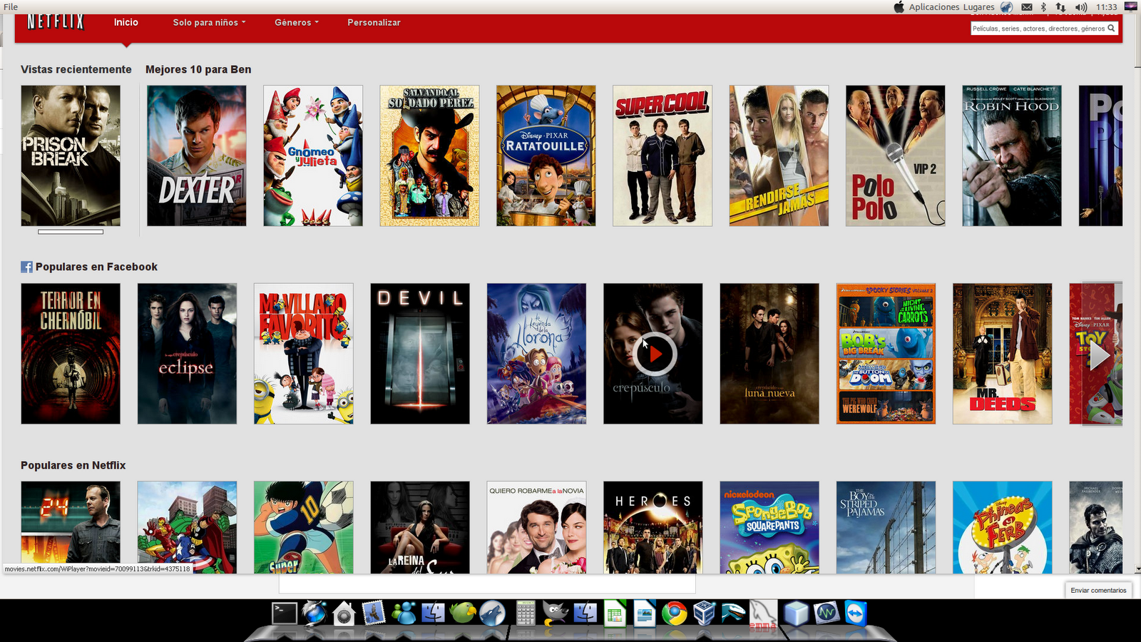Open the Géneros dropdown
The width and height of the screenshot is (1141, 642).
295,22
